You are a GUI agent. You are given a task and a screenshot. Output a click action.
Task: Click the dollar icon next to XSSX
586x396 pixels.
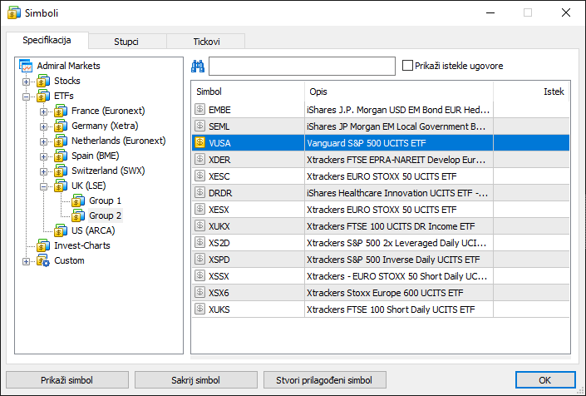click(200, 275)
